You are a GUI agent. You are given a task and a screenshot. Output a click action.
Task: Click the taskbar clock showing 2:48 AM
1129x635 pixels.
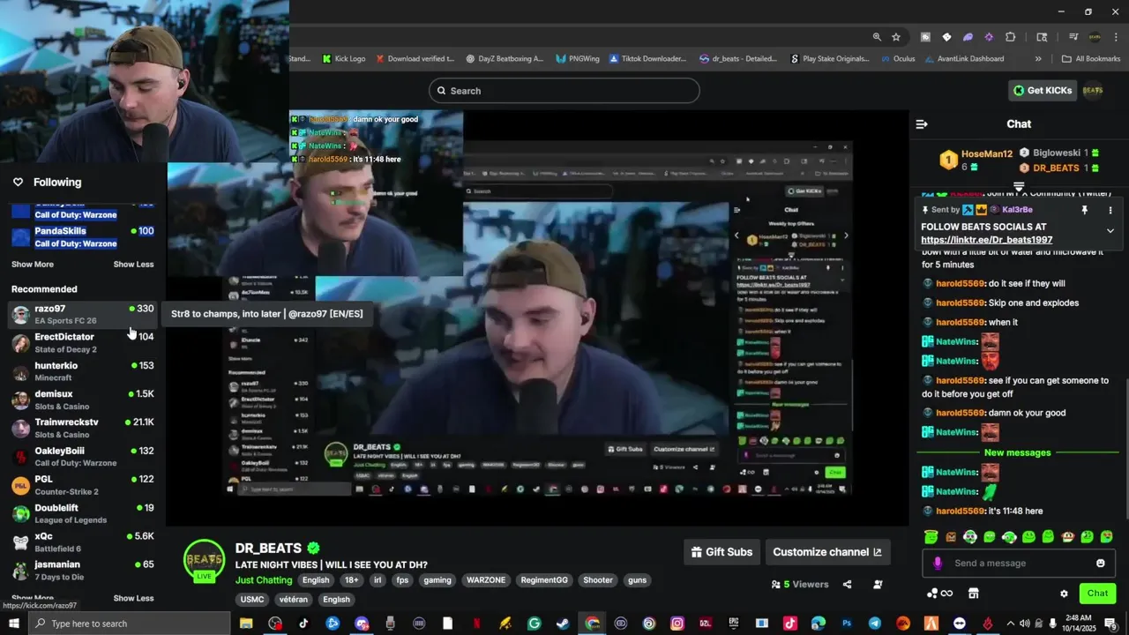click(1080, 624)
